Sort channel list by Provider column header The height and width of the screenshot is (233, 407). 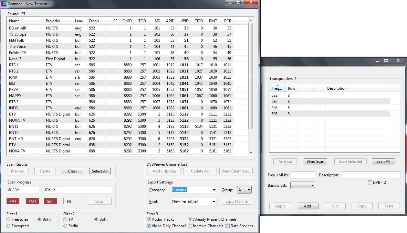pyautogui.click(x=58, y=21)
